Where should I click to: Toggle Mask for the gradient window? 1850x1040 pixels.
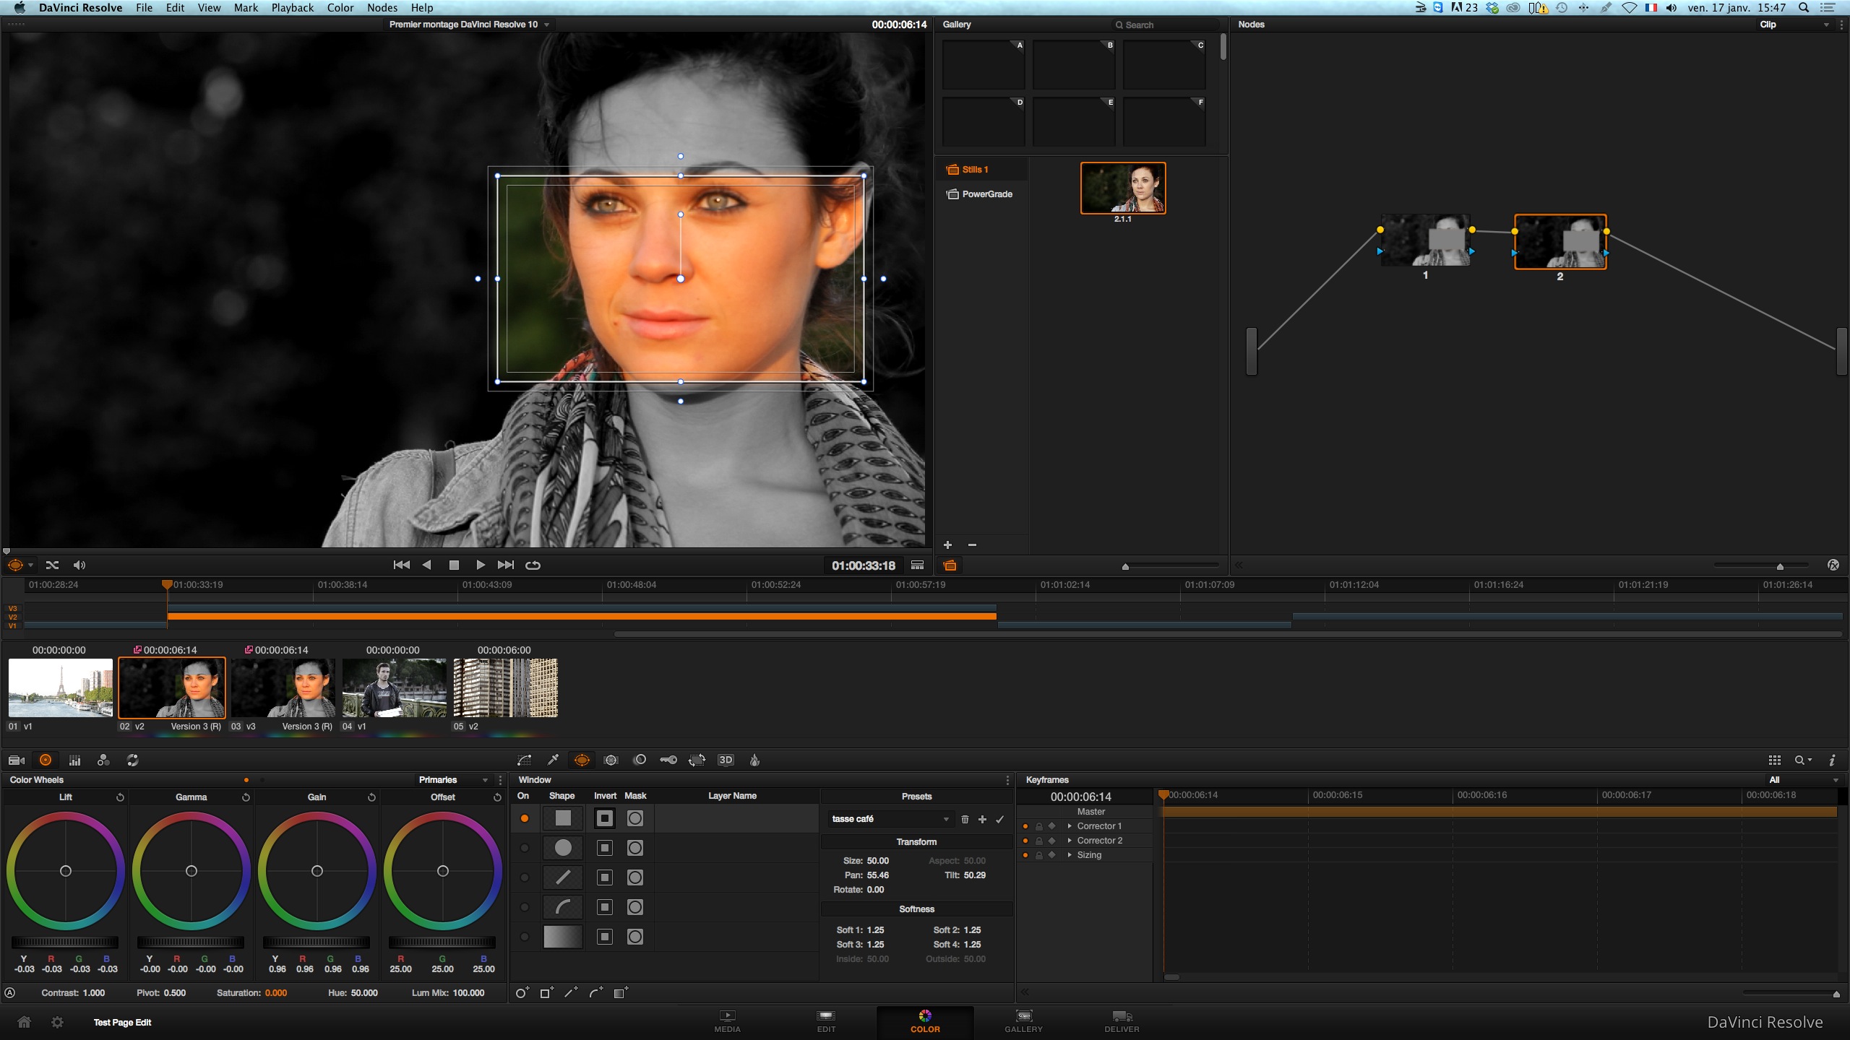pyautogui.click(x=634, y=937)
